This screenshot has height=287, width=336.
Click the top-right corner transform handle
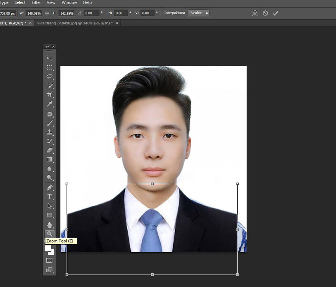tap(237, 184)
